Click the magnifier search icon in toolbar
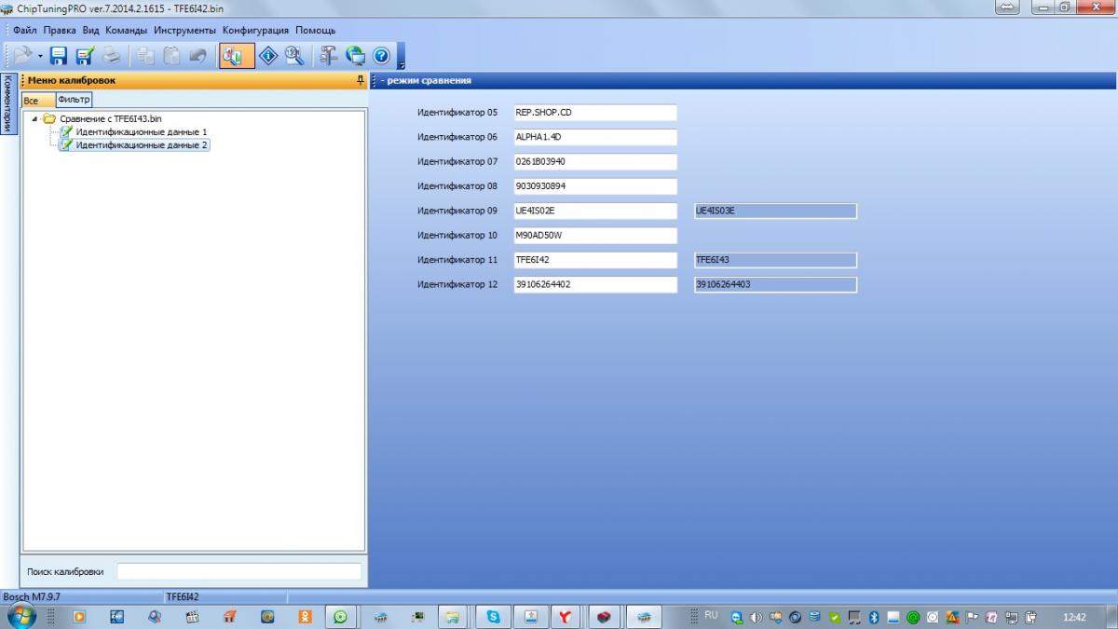 click(294, 56)
